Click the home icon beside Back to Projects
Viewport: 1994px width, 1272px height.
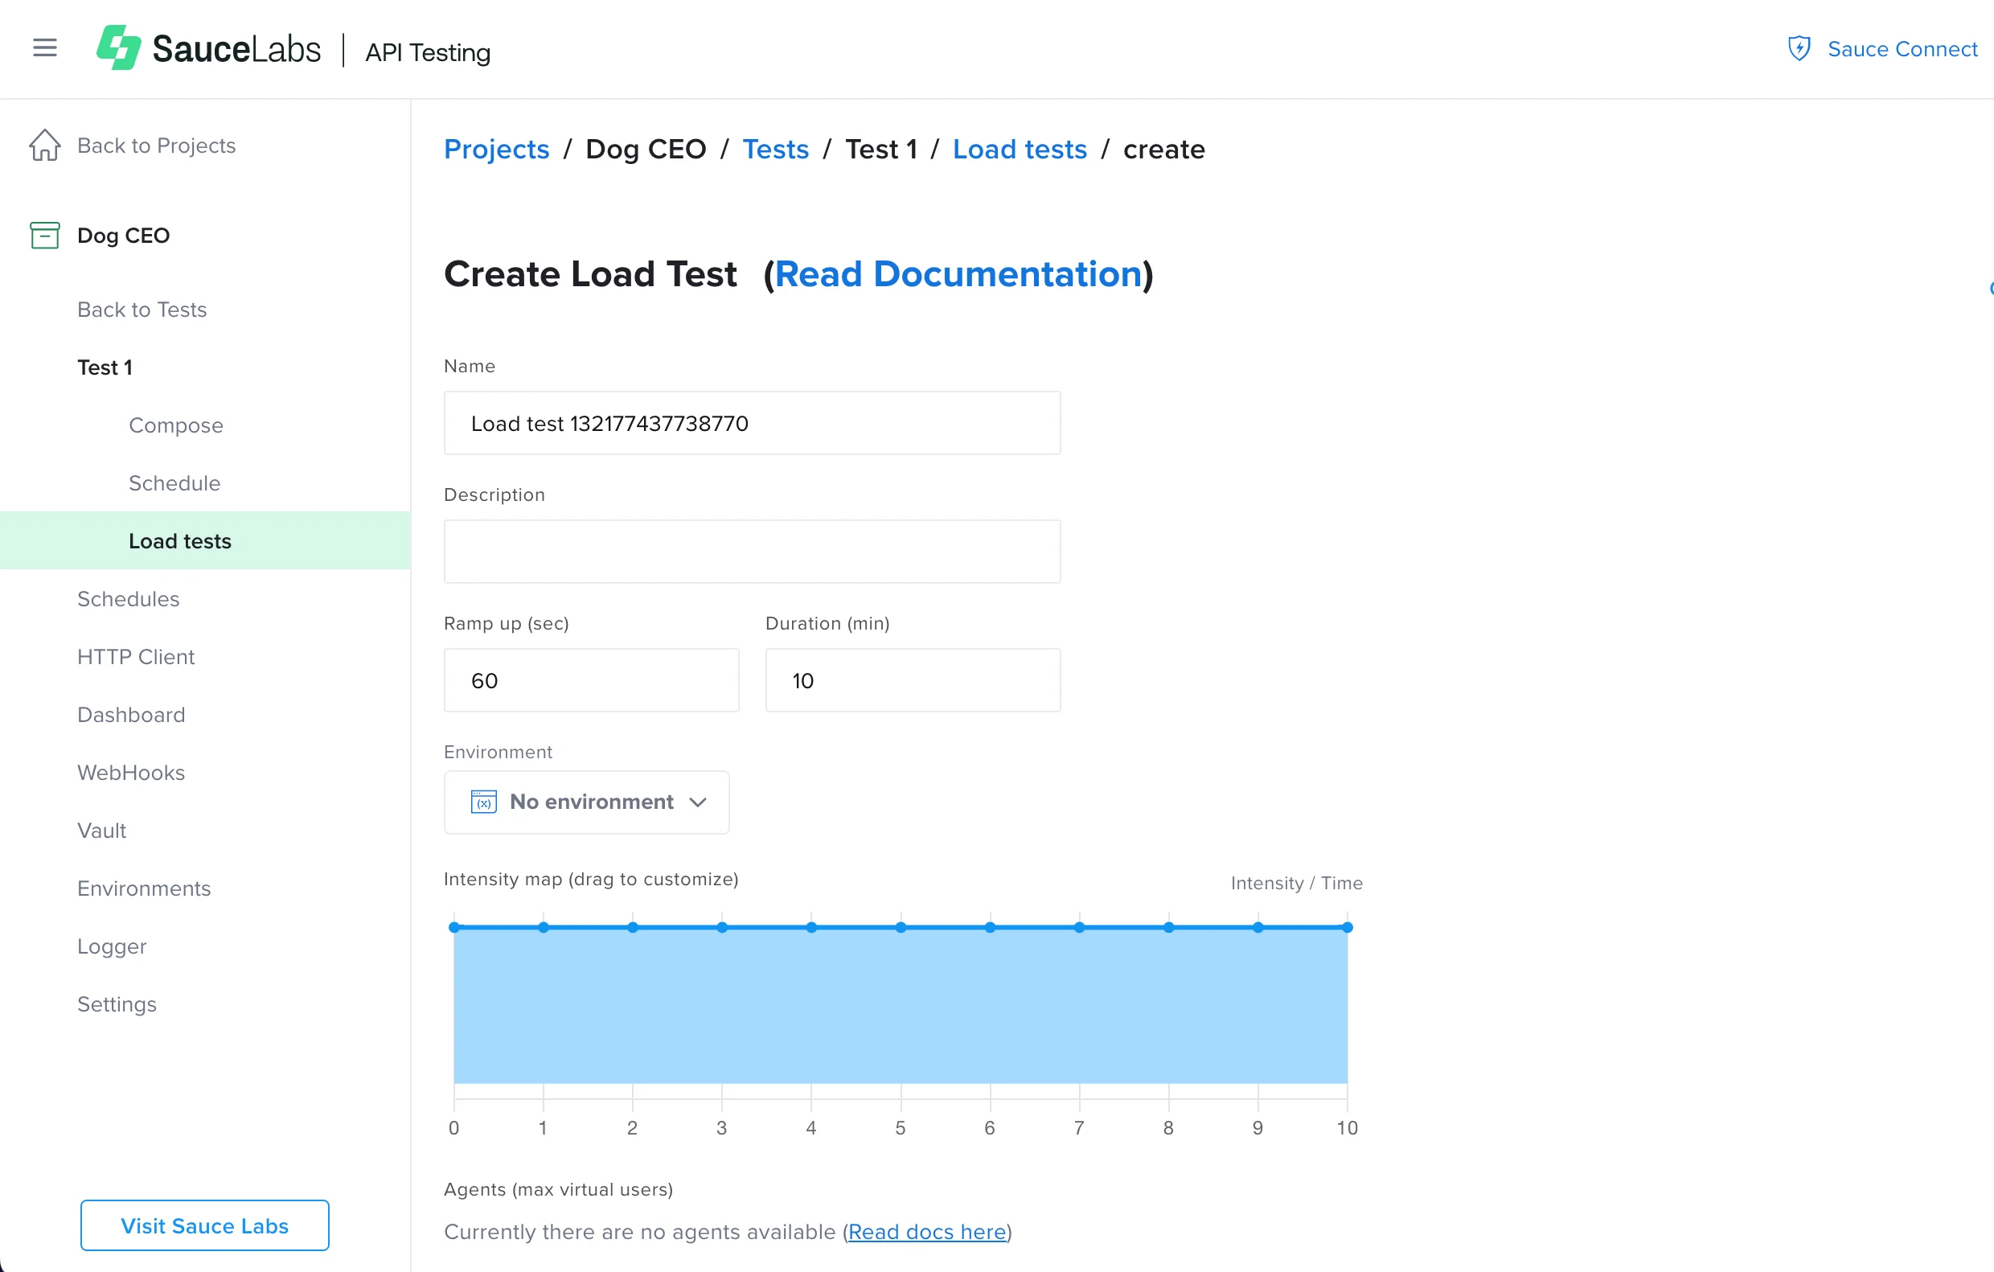coord(45,145)
